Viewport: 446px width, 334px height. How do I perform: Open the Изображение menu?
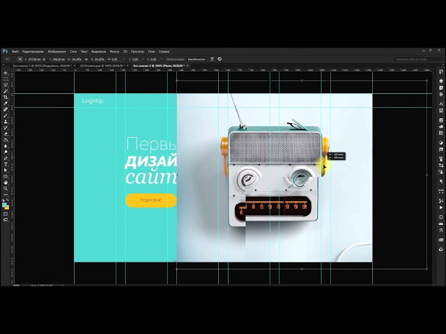tap(56, 51)
